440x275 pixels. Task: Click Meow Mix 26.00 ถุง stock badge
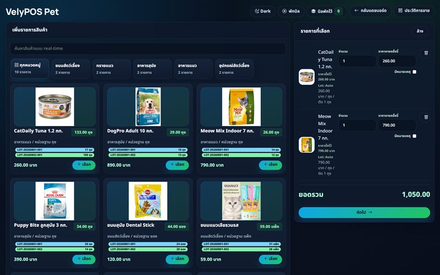(x=271, y=132)
